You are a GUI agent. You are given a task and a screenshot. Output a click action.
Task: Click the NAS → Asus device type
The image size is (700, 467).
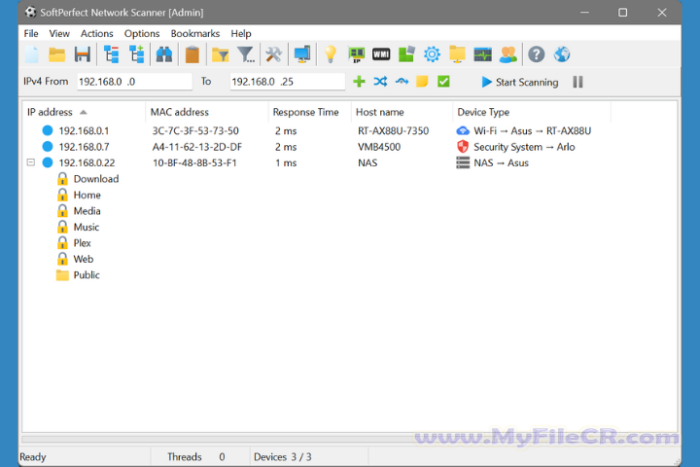pyautogui.click(x=492, y=162)
